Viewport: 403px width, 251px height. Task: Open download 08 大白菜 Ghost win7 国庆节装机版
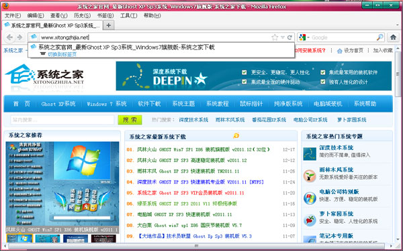(x=189, y=225)
